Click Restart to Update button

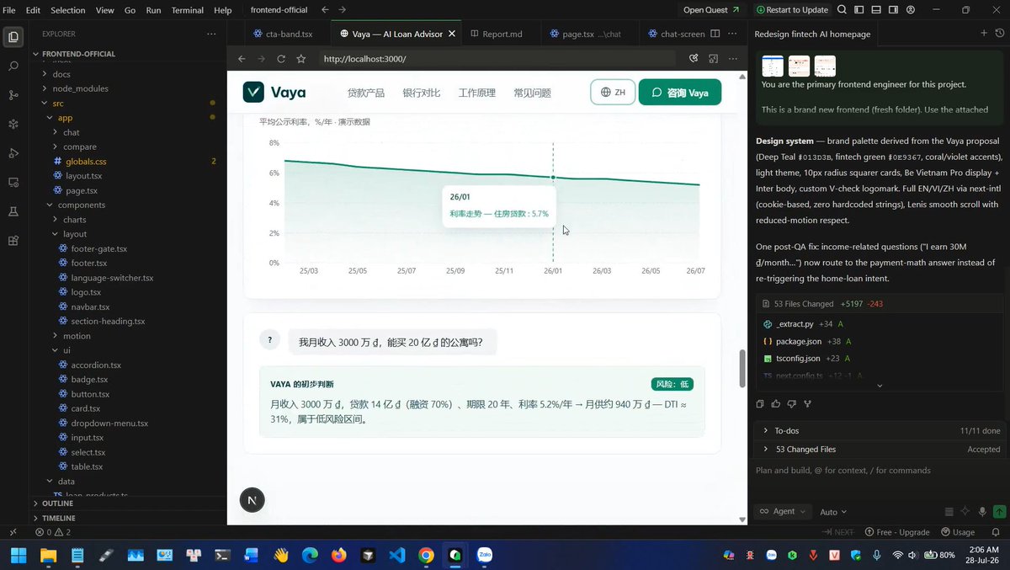click(791, 10)
